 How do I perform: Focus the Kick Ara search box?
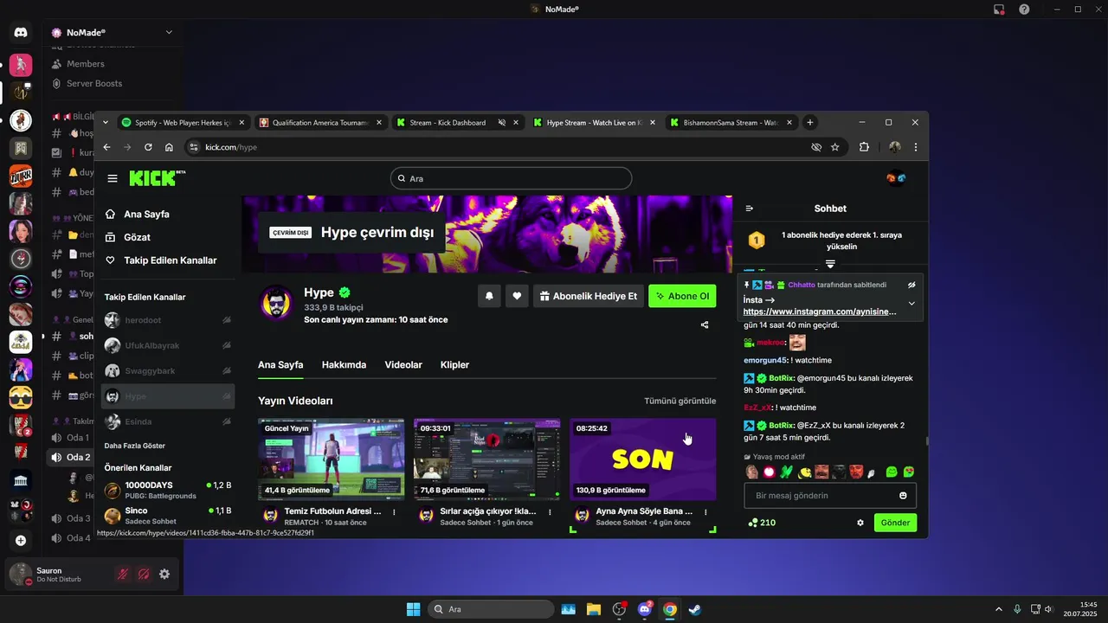tap(511, 178)
